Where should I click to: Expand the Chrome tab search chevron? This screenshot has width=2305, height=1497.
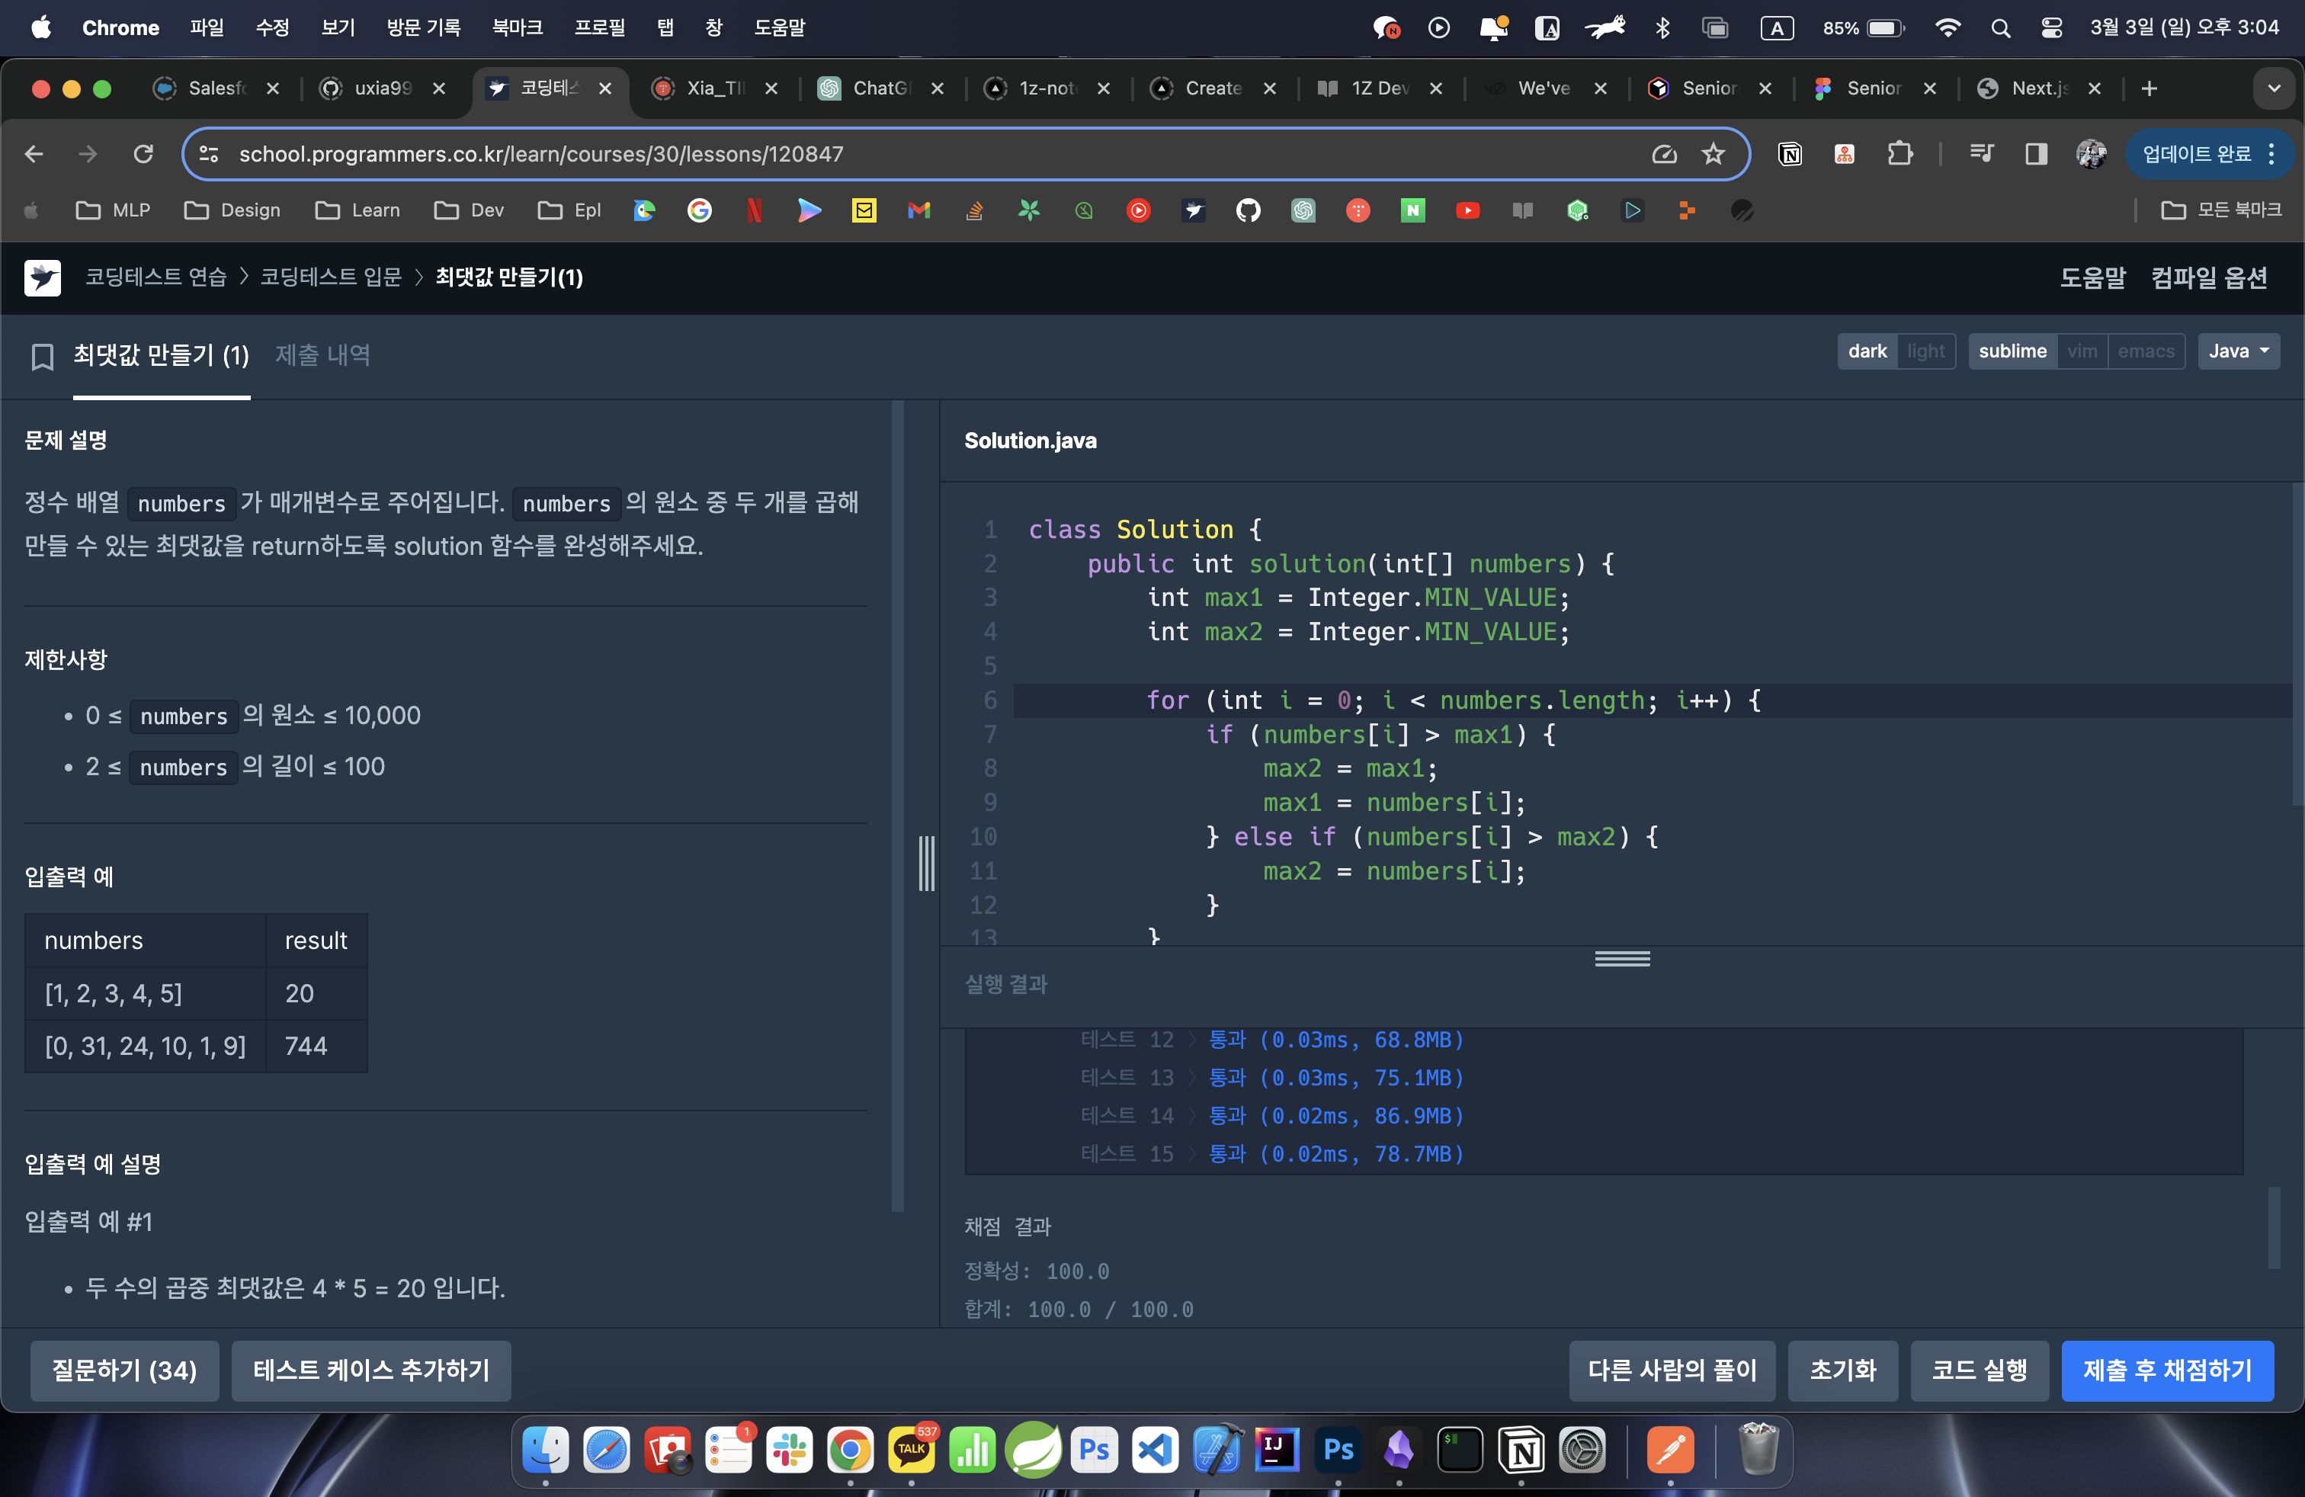point(2273,88)
